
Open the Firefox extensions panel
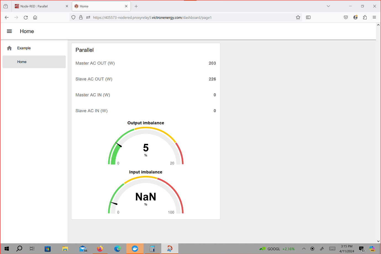[x=365, y=17]
